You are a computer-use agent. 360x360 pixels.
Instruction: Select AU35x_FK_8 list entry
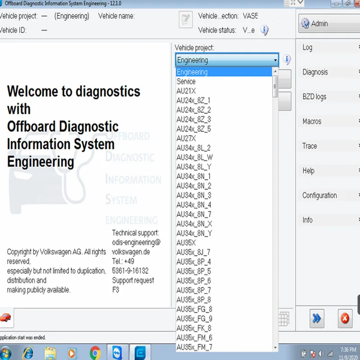tap(224, 328)
